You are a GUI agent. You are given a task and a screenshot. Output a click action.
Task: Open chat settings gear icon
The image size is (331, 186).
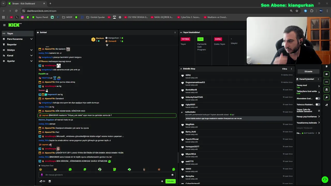tap(162, 181)
